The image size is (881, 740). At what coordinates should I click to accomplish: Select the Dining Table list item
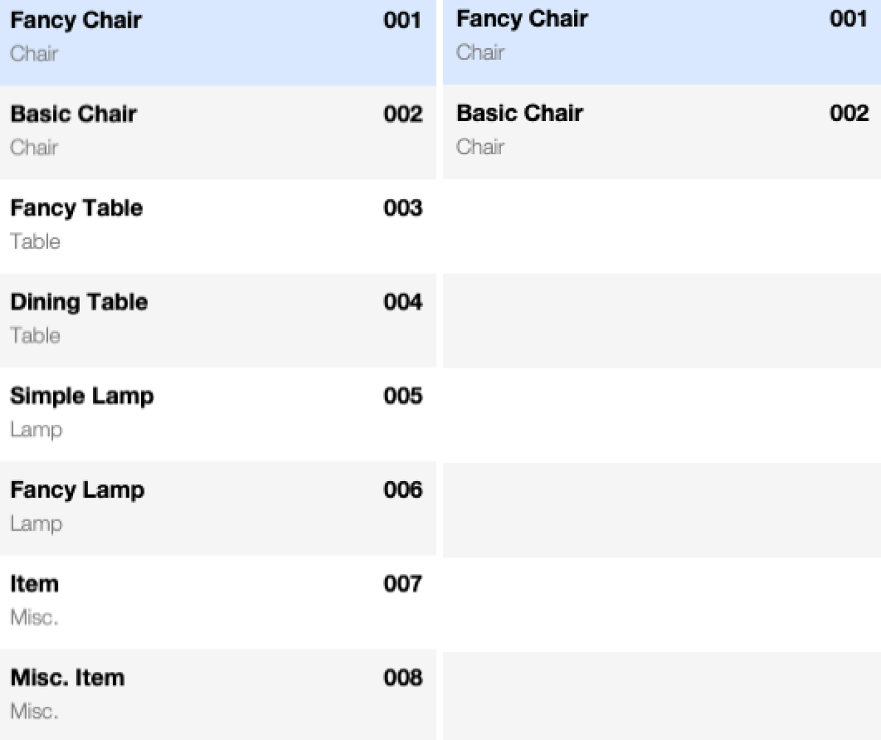coord(206,318)
